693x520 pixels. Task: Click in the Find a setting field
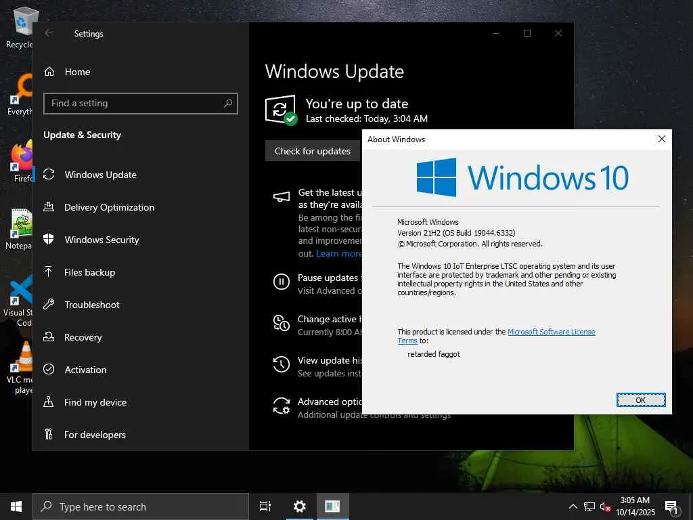click(141, 104)
